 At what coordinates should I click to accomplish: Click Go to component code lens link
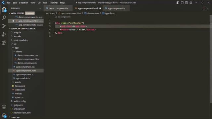(x=63, y=17)
